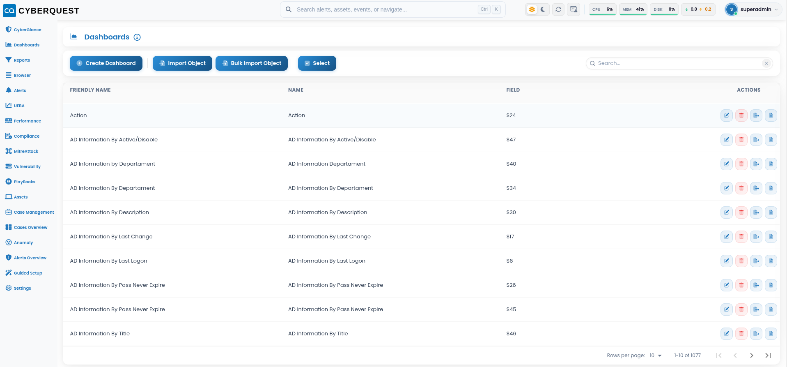Click the refresh icon in top bar
The image size is (787, 367).
click(x=558, y=9)
